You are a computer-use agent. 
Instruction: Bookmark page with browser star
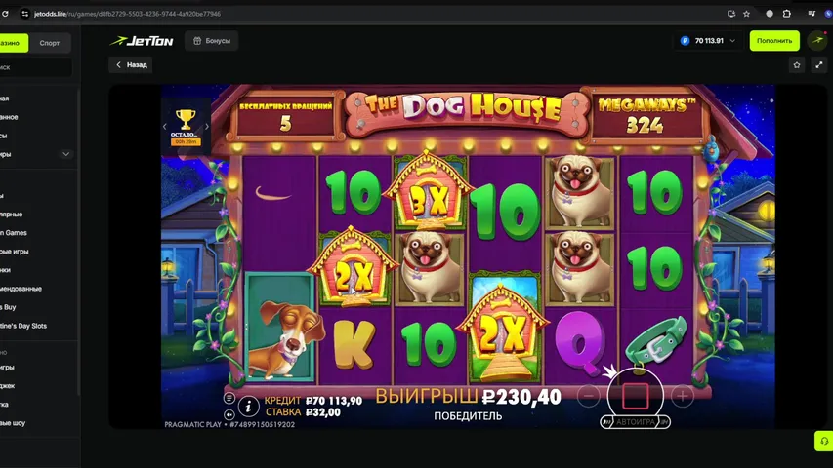(746, 14)
